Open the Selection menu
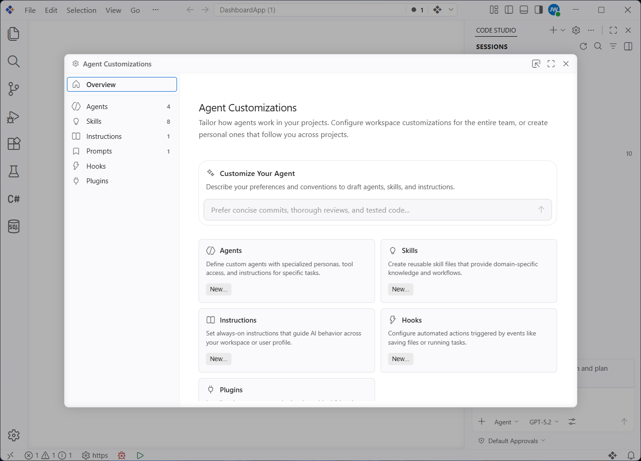The image size is (641, 461). 81,10
